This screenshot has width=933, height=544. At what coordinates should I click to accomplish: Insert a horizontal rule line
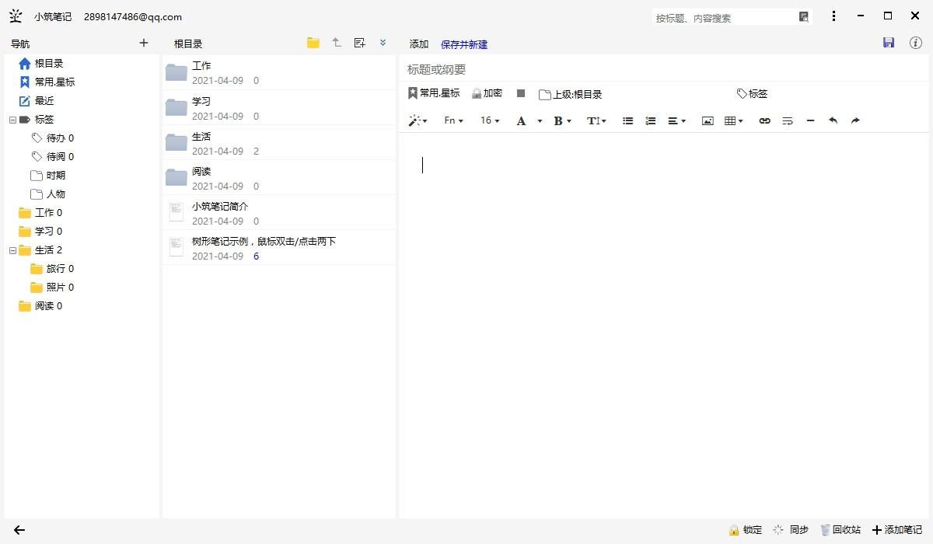pyautogui.click(x=810, y=120)
